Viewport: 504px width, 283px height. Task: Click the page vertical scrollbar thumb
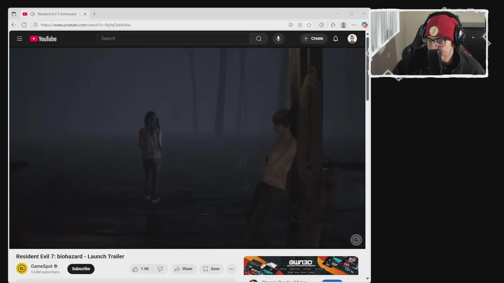367,69
